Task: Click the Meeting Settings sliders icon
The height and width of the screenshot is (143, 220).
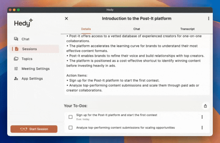Action: point(16,69)
